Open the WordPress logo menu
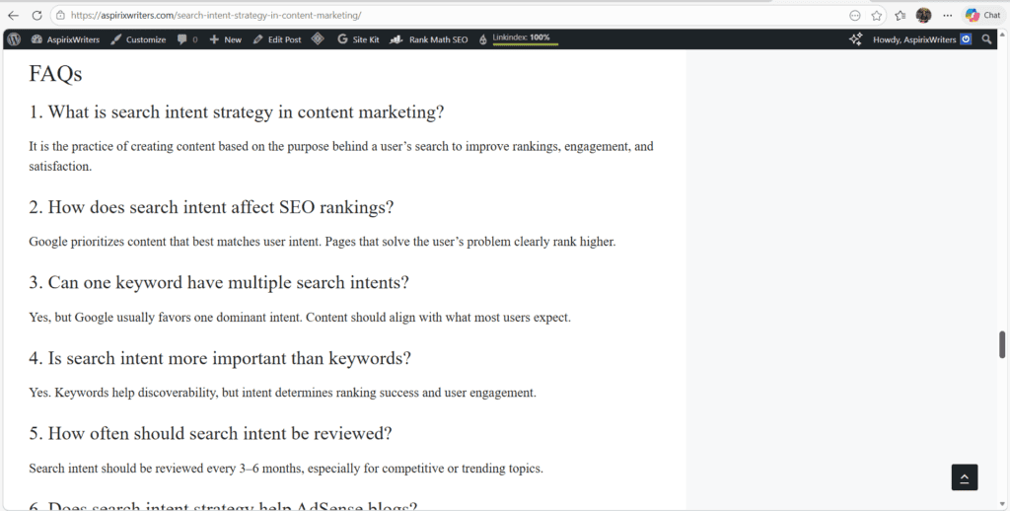 14,39
